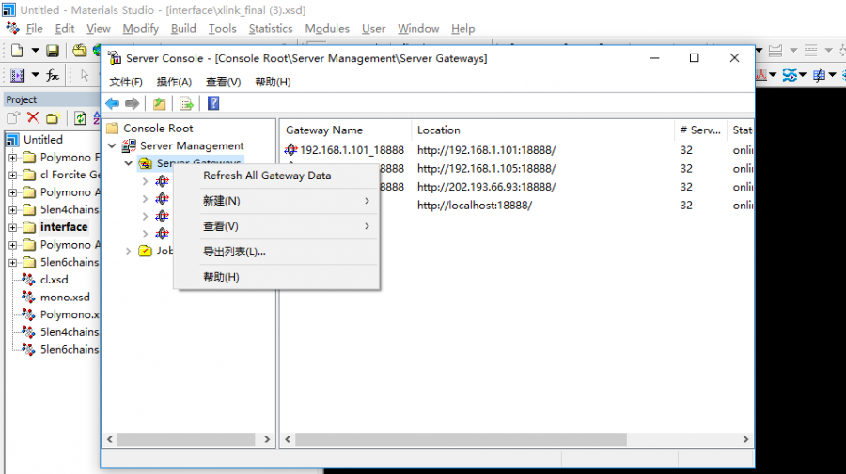Click the Export list icon in Server Console

pyautogui.click(x=187, y=103)
